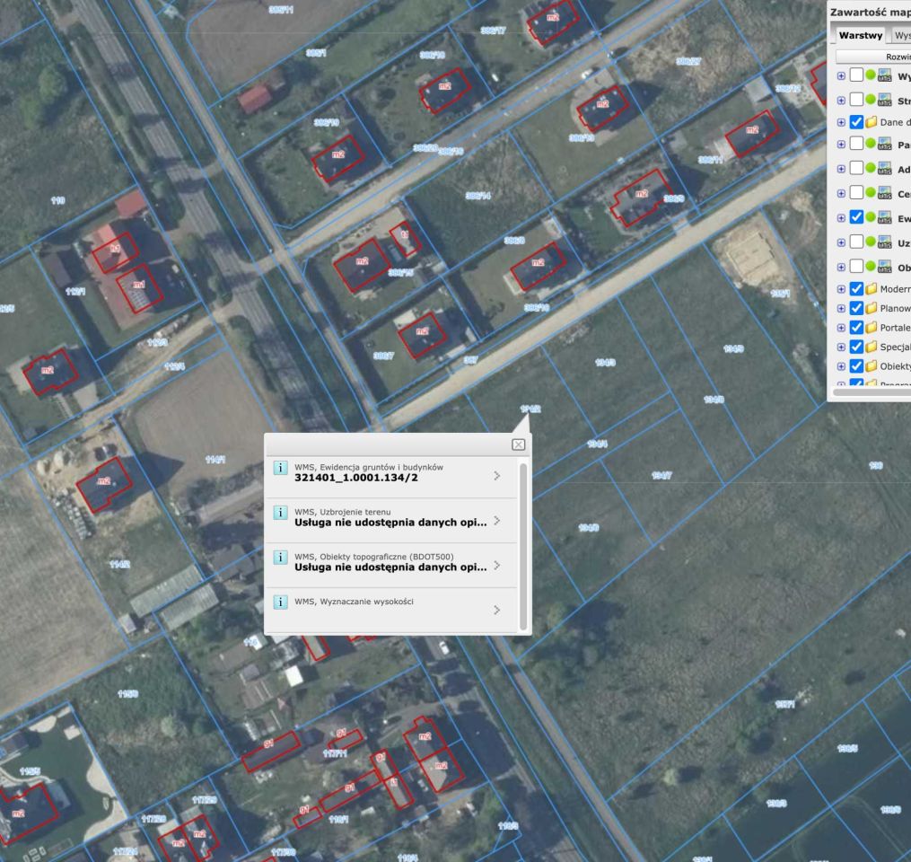Expand the Dane layer group tree node
911x862 pixels.
841,122
